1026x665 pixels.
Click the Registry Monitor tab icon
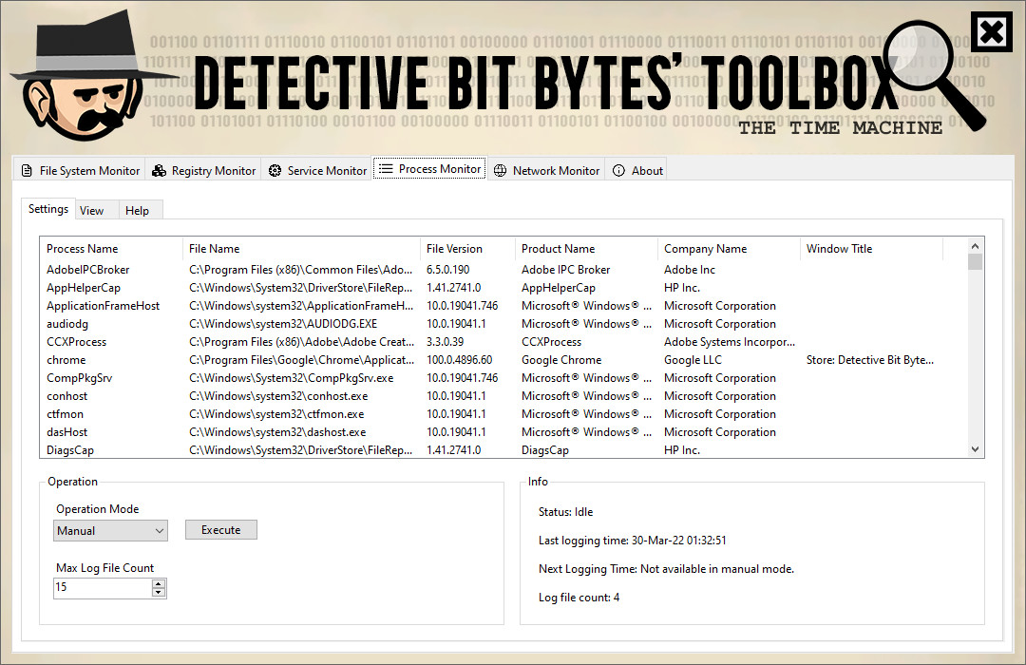(x=160, y=171)
